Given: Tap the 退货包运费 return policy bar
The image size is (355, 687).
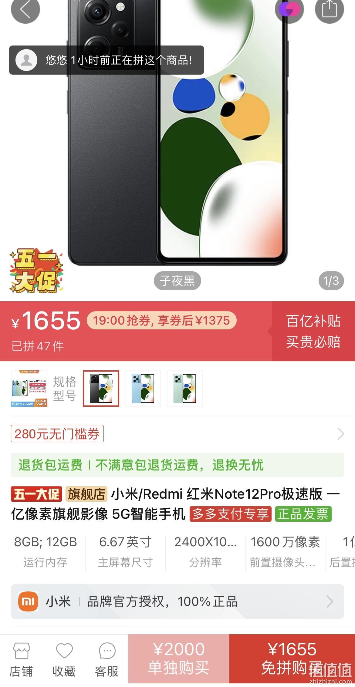Looking at the screenshot, I should (177, 465).
